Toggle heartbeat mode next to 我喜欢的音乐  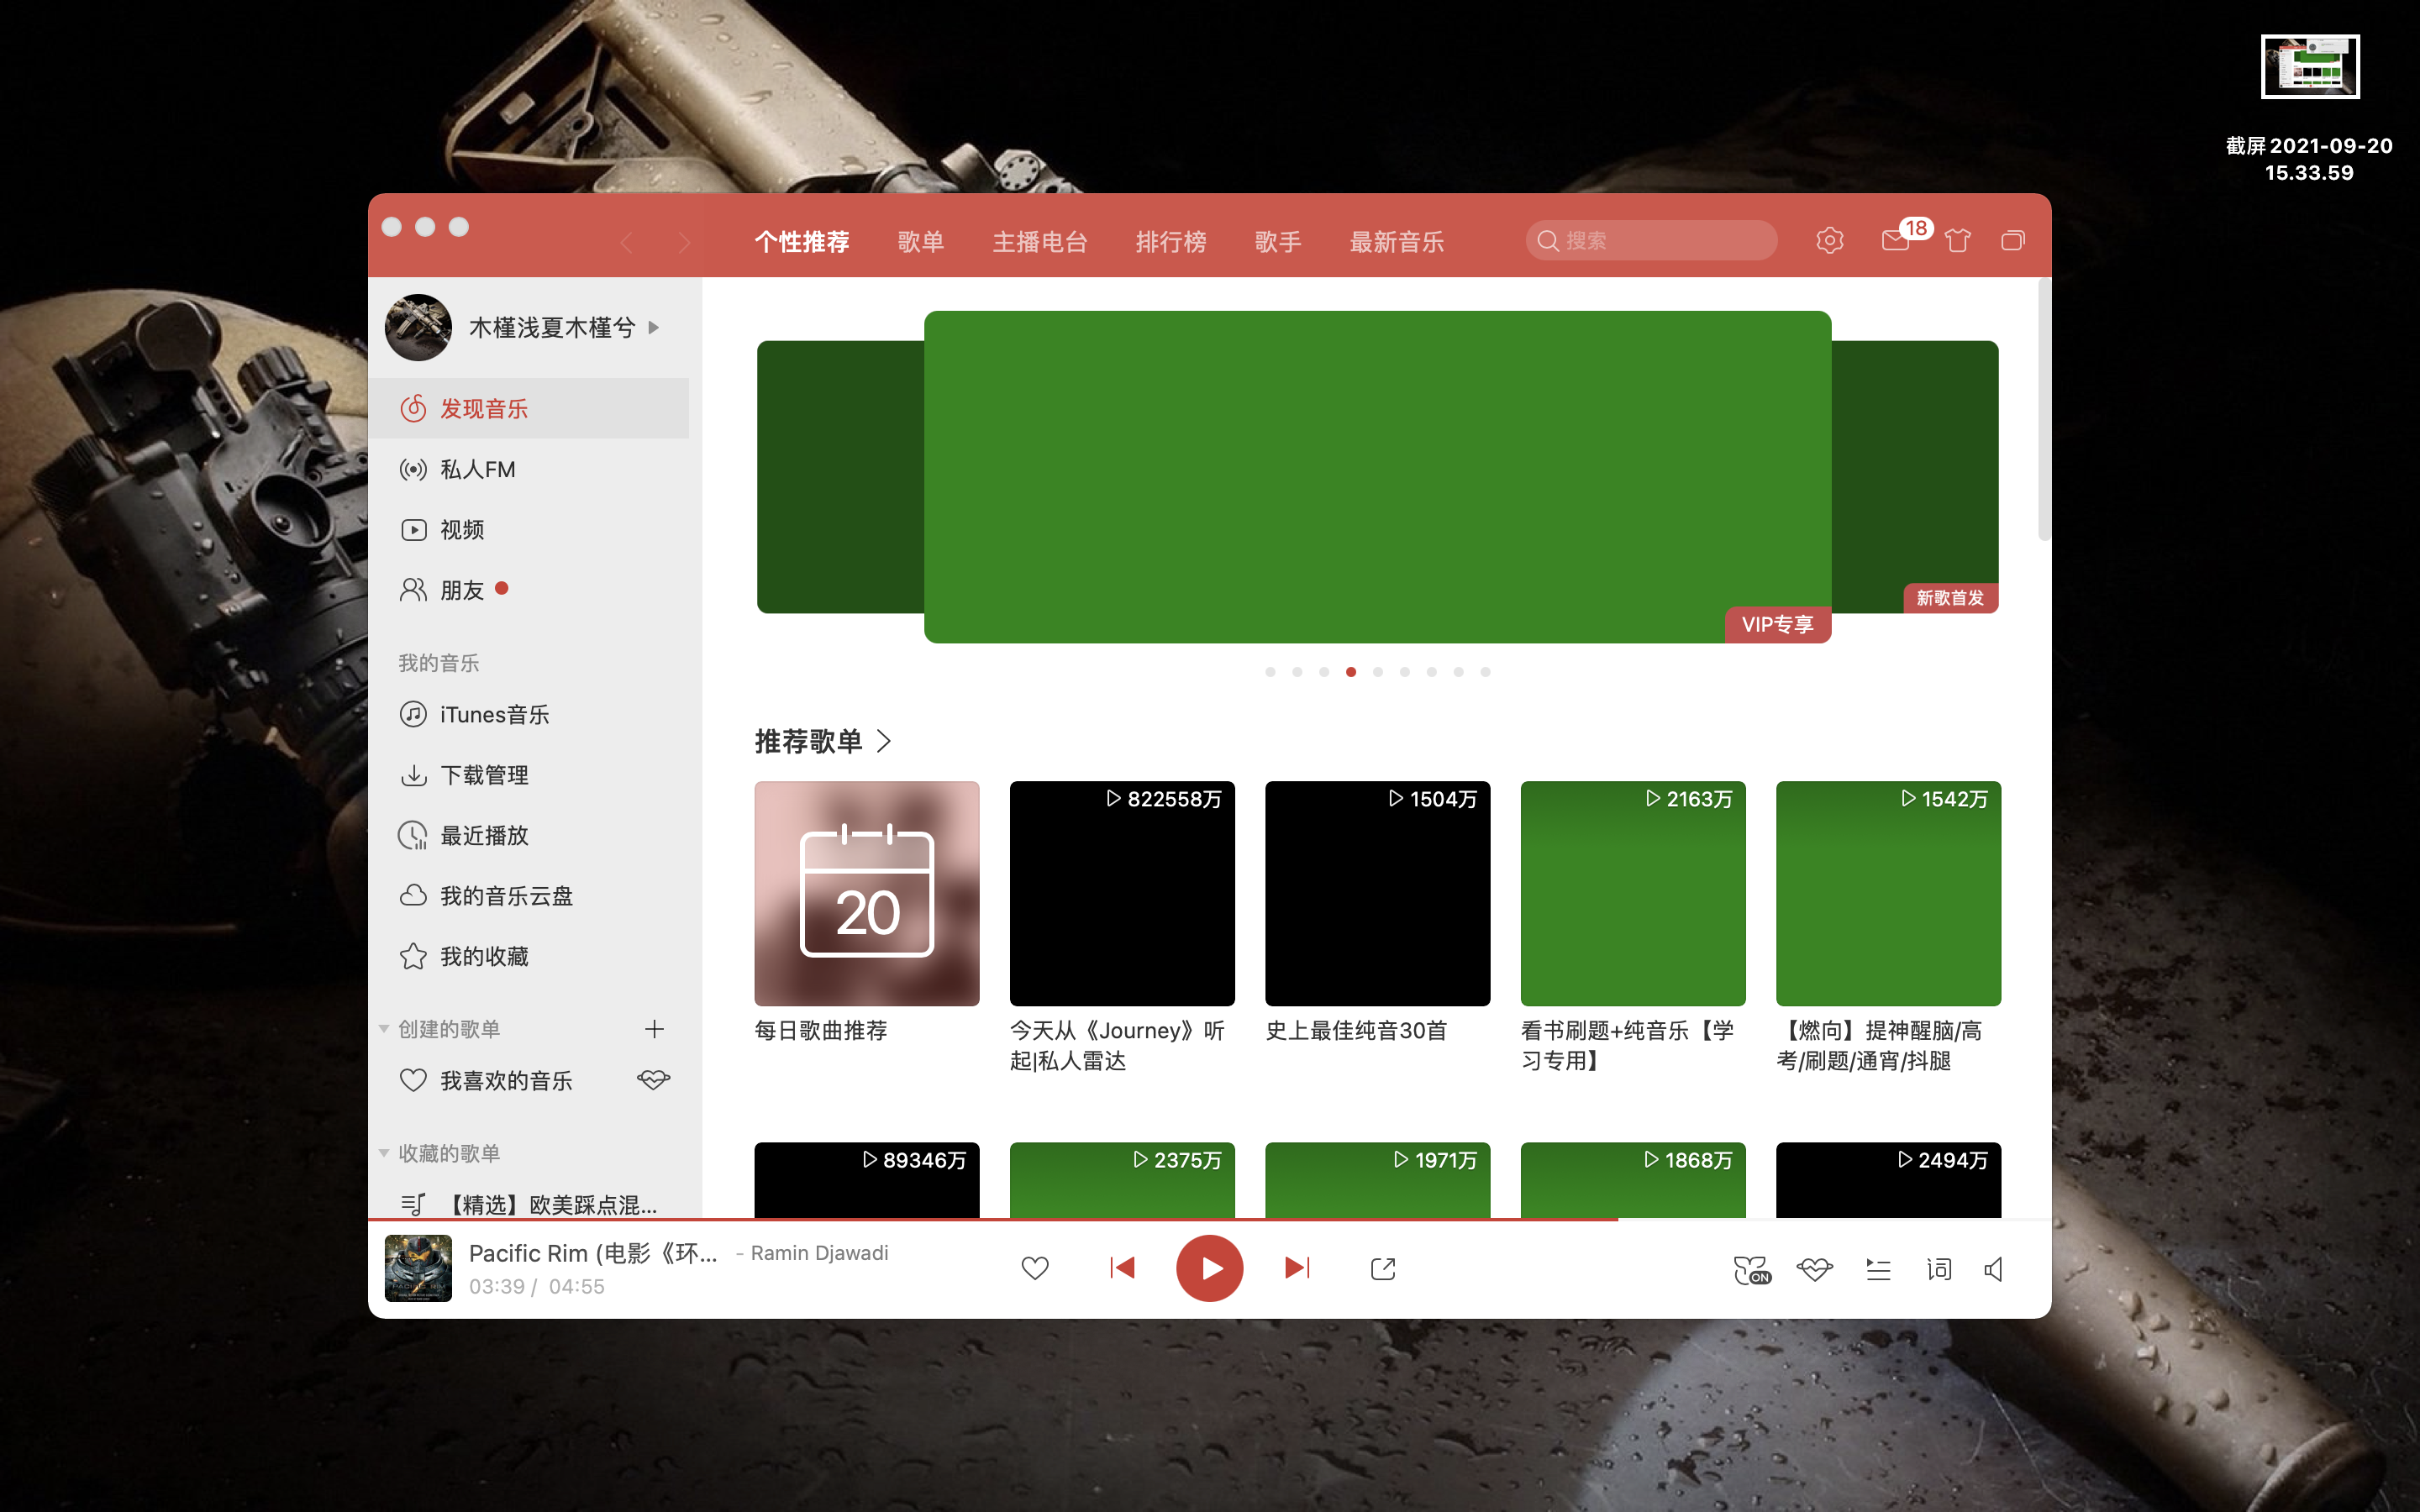(x=653, y=1080)
